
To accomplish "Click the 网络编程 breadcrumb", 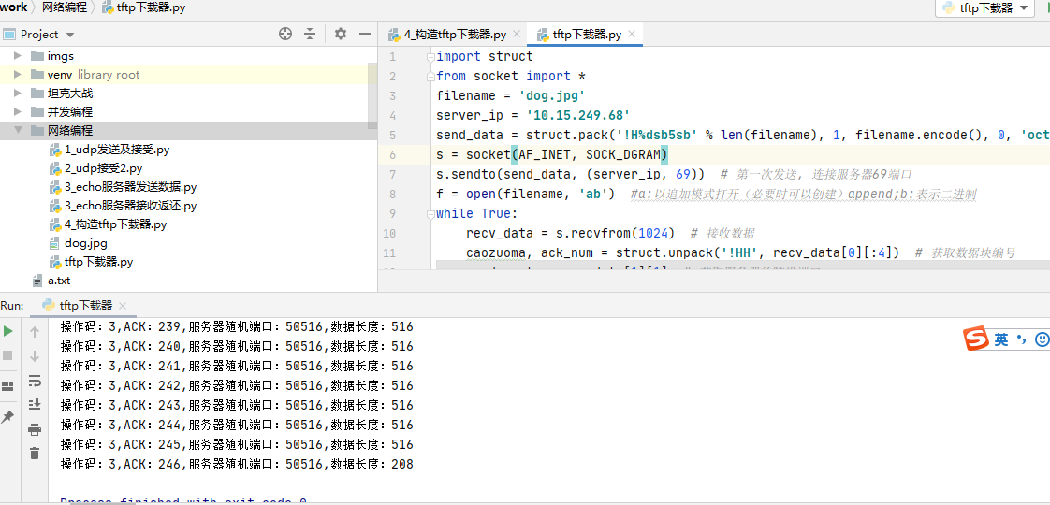I will pos(64,8).
